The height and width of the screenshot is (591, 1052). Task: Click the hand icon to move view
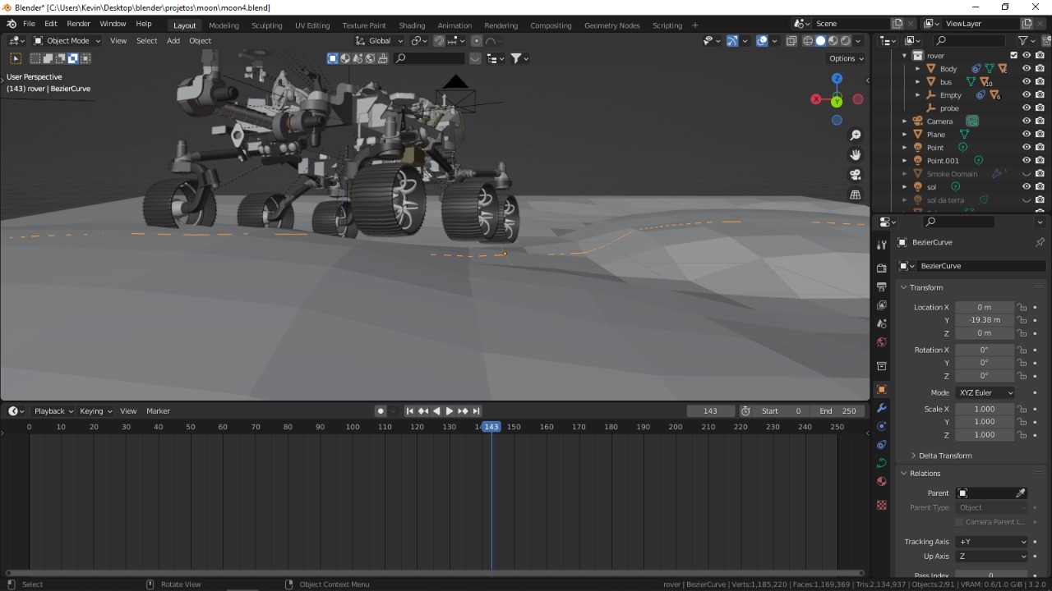856,155
